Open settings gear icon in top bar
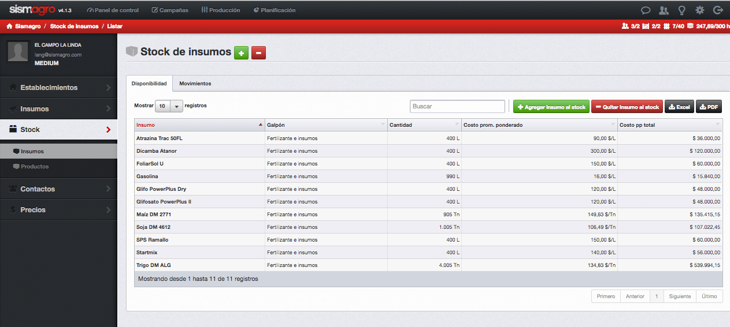The height and width of the screenshot is (327, 730). (x=700, y=10)
